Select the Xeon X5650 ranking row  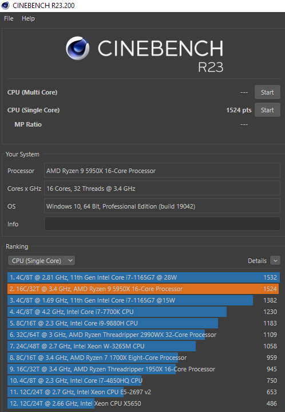144,403
